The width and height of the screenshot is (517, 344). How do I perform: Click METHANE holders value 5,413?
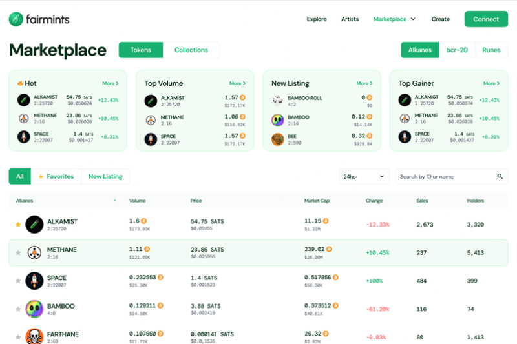(476, 252)
